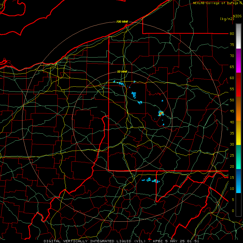Viewport: 243px width, 243px height.
Task: Click the 100 NMI range ring label
Action: pyautogui.click(x=122, y=22)
